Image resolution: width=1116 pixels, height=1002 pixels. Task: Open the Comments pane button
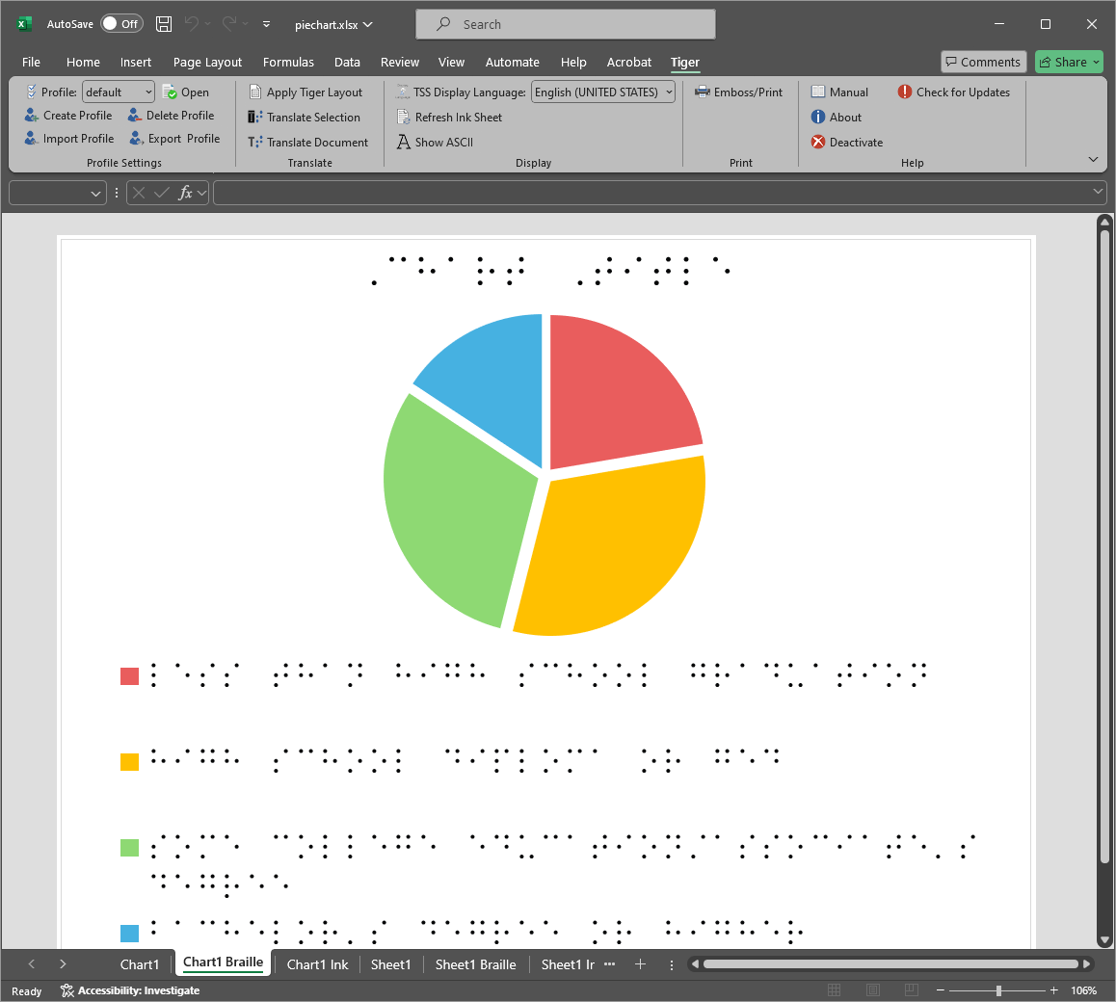coord(983,62)
